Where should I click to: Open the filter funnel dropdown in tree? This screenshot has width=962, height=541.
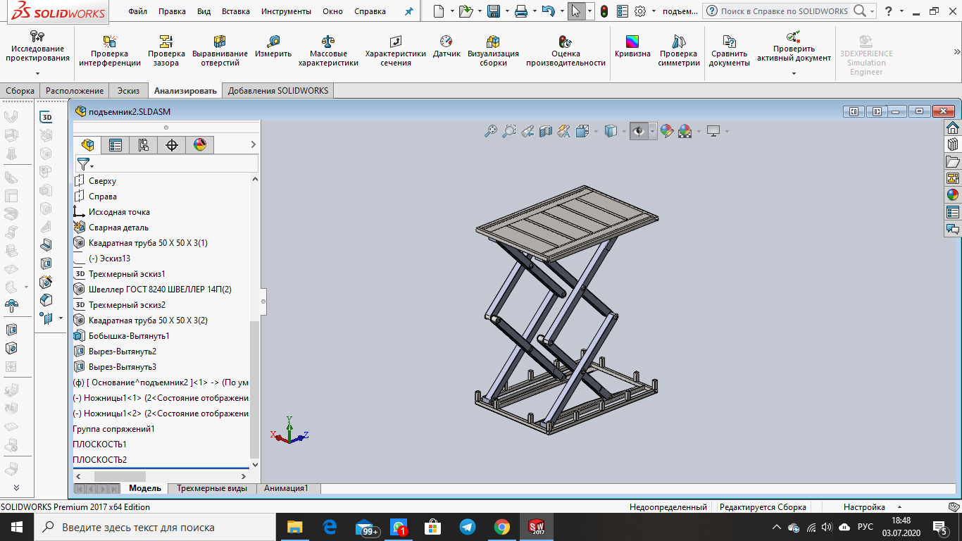coord(85,164)
